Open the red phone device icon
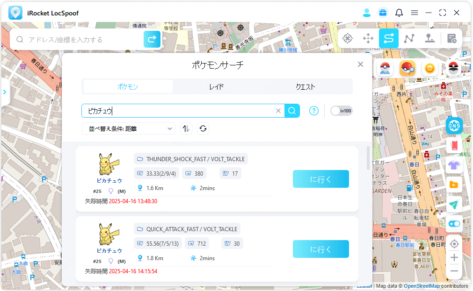This screenshot has height=291, width=473. coord(454,146)
